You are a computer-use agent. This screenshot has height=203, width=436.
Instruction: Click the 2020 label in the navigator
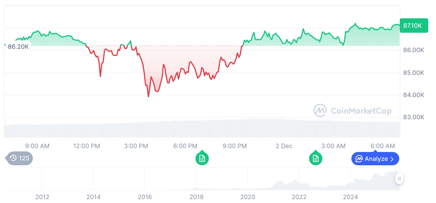[248, 197]
